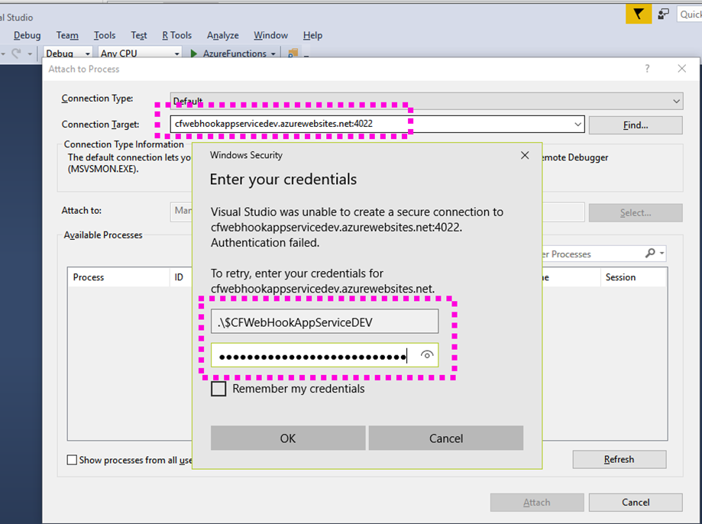The height and width of the screenshot is (524, 702).
Task: Toggle Show processes from all users checkbox
Action: [x=72, y=460]
